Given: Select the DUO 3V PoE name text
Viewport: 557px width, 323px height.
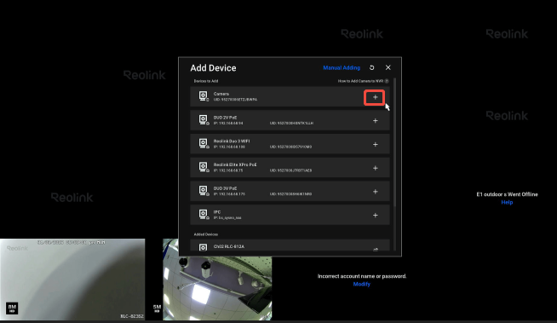Looking at the screenshot, I should pyautogui.click(x=225, y=188).
